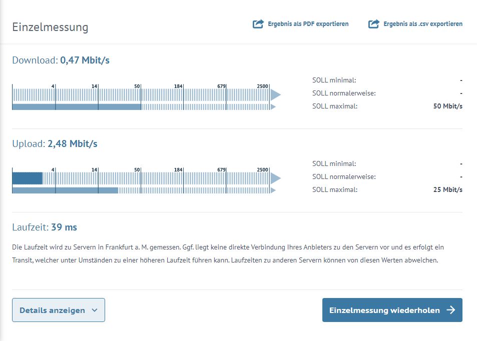The image size is (477, 341).
Task: Click the dark blue measured Upload bar
Action: 27,178
